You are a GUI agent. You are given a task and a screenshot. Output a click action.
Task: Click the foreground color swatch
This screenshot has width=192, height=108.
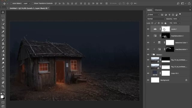2,97
